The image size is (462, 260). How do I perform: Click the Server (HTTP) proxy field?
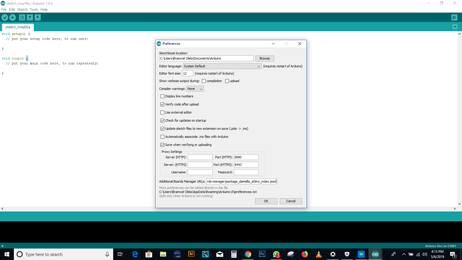[x=200, y=157]
